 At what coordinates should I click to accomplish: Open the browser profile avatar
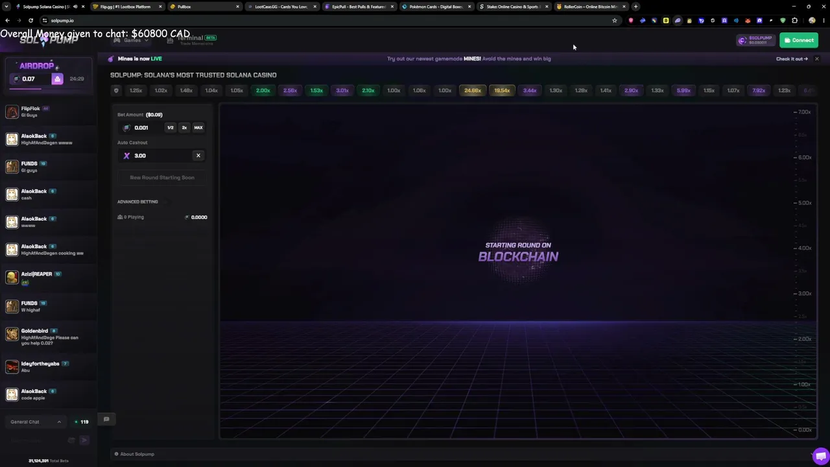(812, 20)
